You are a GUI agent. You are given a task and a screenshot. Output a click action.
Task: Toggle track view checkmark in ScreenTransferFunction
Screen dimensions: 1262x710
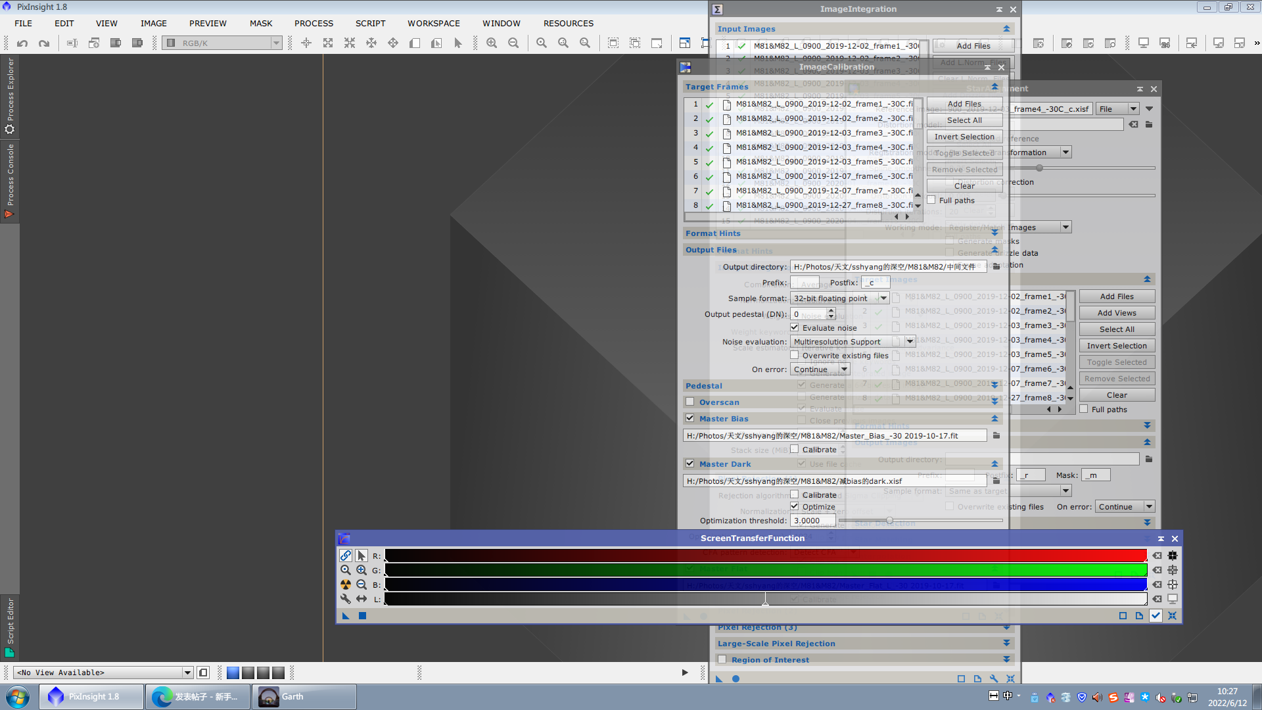pyautogui.click(x=1156, y=616)
